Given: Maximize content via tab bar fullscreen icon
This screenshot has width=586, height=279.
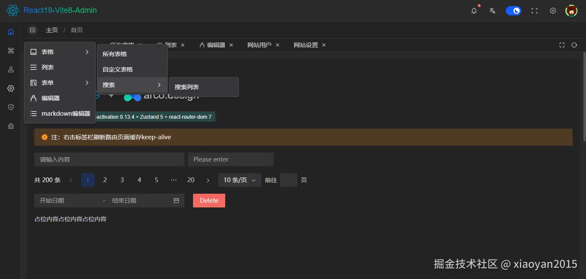Looking at the screenshot, I should (562, 45).
